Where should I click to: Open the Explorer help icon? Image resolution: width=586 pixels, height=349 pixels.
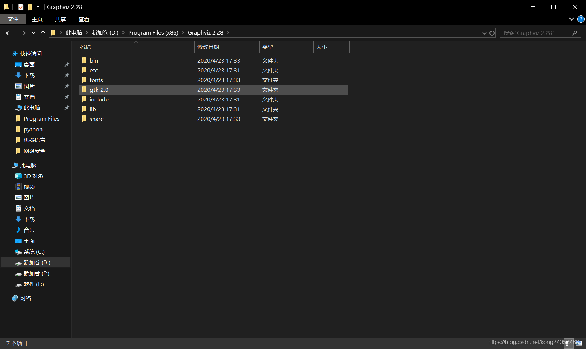[x=581, y=19]
